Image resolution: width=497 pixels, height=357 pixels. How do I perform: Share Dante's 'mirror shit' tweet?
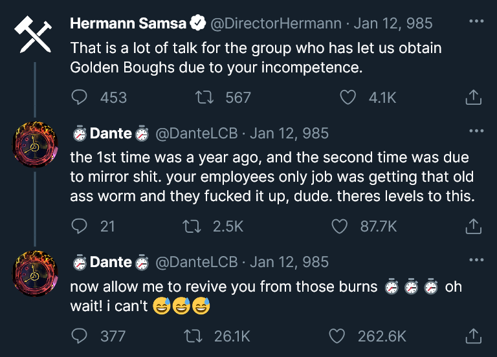pyautogui.click(x=474, y=226)
